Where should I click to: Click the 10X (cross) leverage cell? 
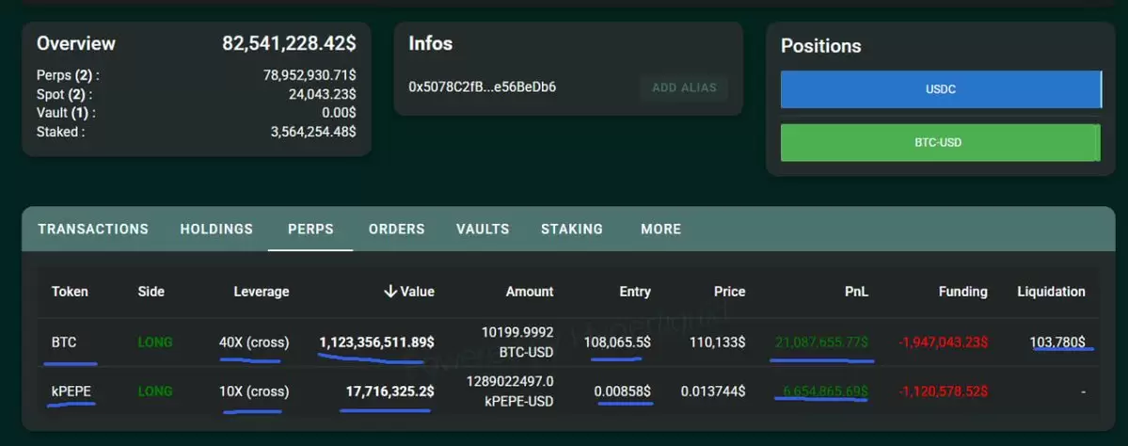click(x=254, y=392)
